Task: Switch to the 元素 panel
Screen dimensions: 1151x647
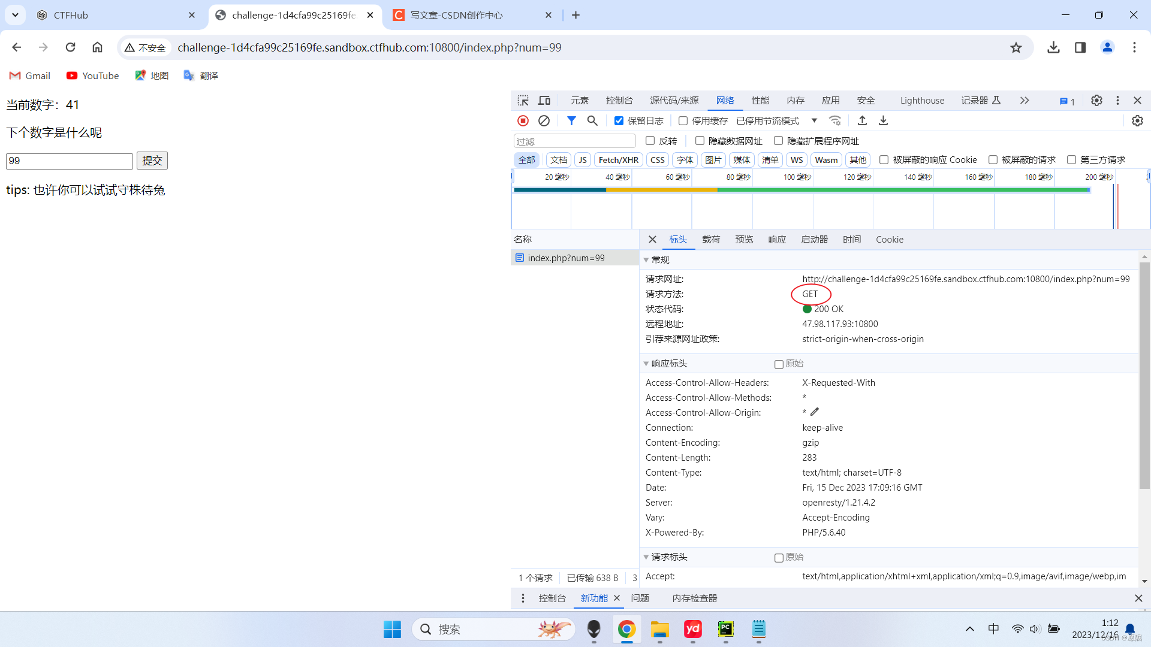Action: pyautogui.click(x=579, y=100)
